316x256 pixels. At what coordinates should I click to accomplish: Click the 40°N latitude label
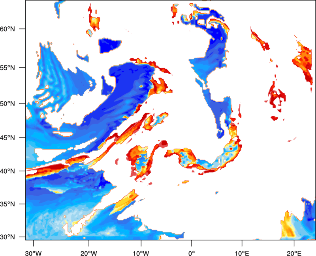8,171
